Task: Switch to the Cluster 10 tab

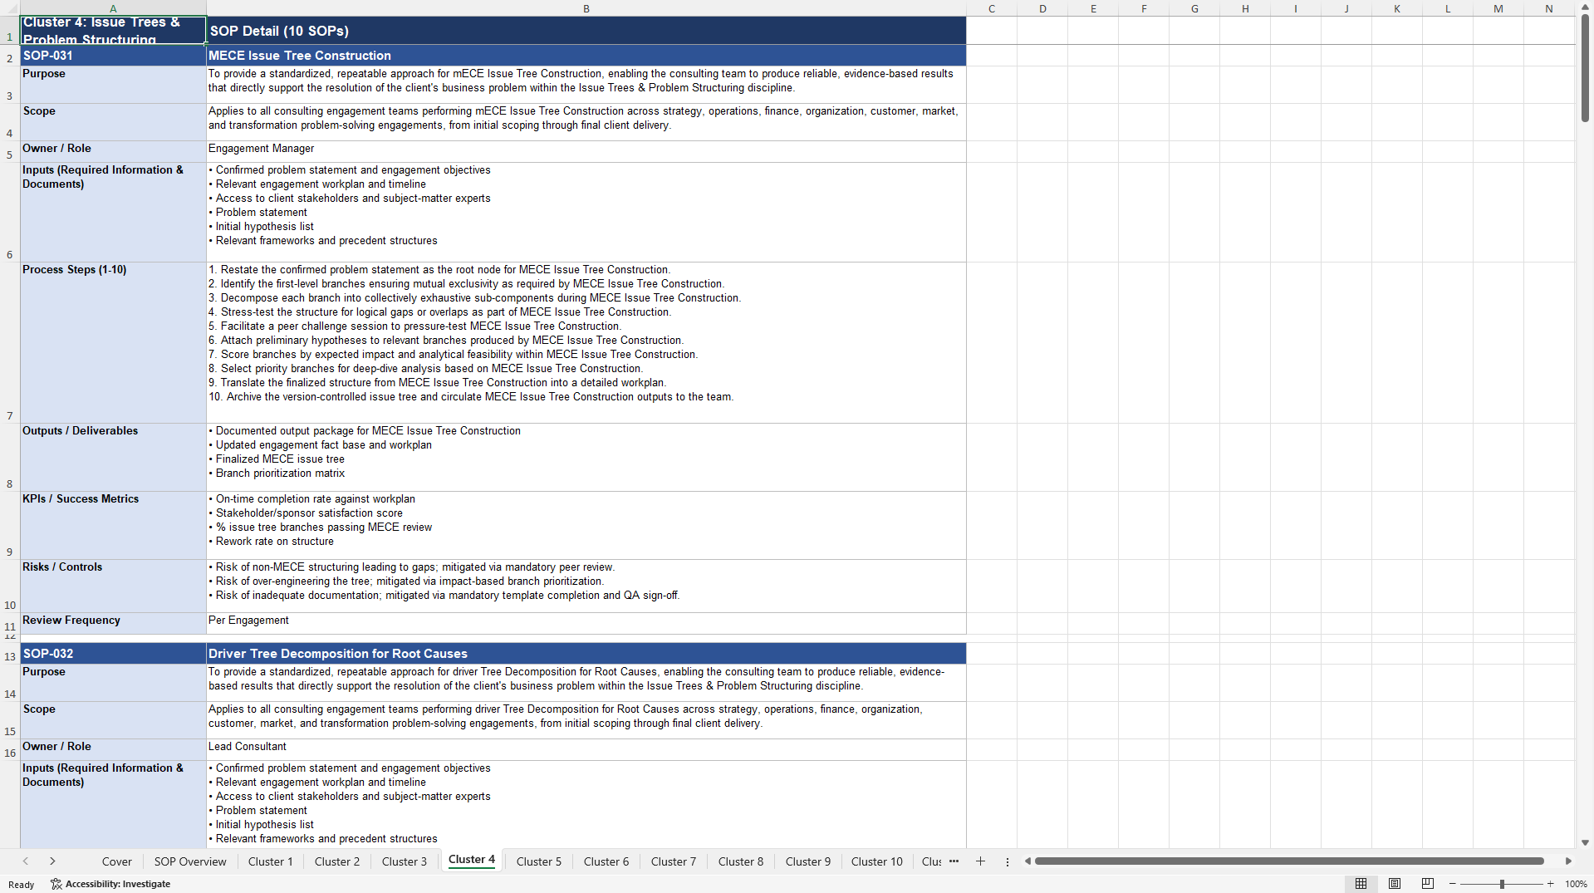Action: pos(877,861)
